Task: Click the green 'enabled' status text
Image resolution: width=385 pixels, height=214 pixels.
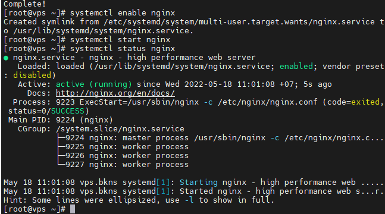Action: [296, 66]
